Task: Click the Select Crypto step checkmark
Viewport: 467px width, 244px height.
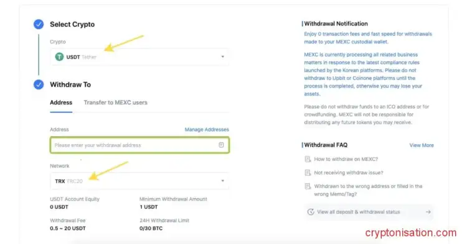Action: click(x=39, y=24)
